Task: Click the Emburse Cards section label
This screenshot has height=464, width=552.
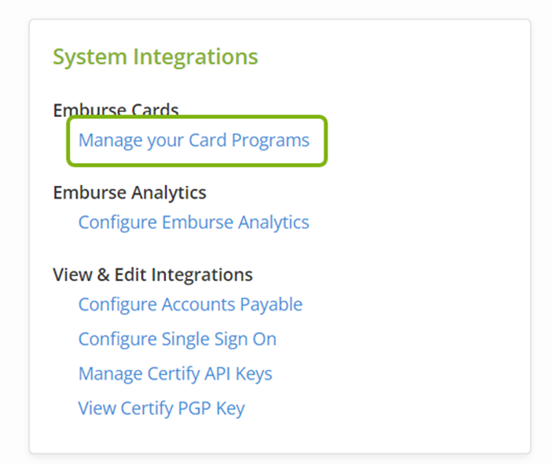Action: pyautogui.click(x=115, y=110)
